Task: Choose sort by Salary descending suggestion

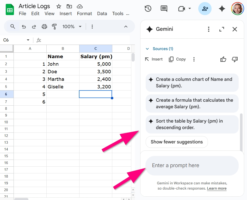Action: tap(192, 124)
